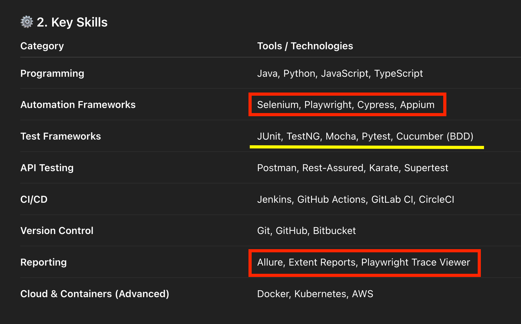521x324 pixels.
Task: Select the CI/CD row label
Action: click(34, 200)
